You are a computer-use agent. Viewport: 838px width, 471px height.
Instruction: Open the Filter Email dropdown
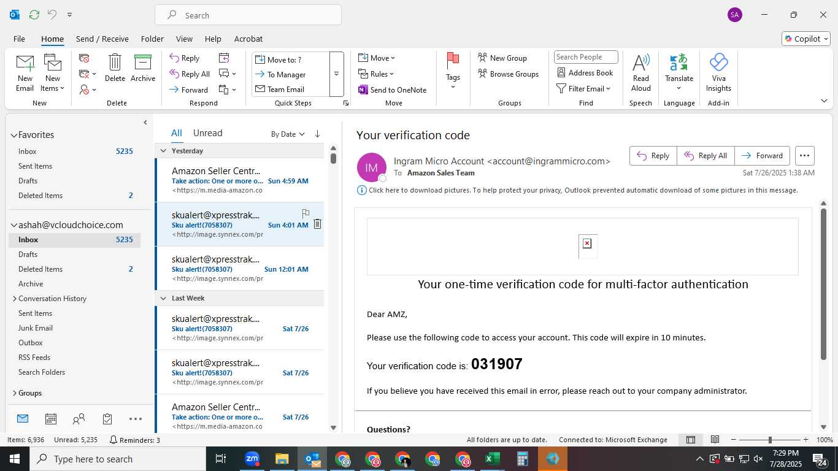[583, 89]
